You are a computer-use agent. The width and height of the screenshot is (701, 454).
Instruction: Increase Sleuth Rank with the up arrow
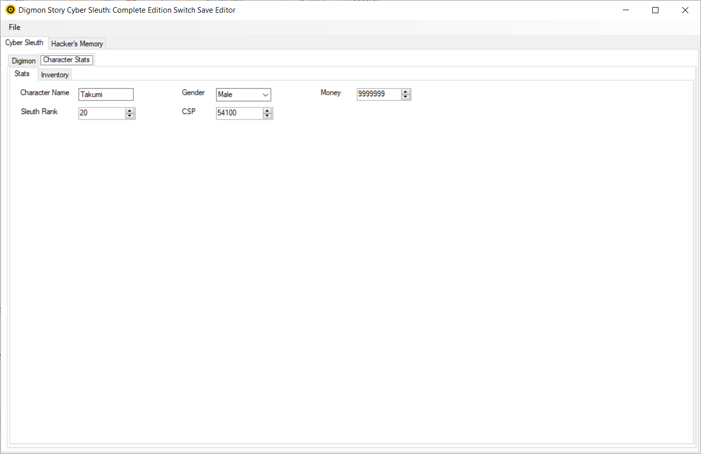130,110
